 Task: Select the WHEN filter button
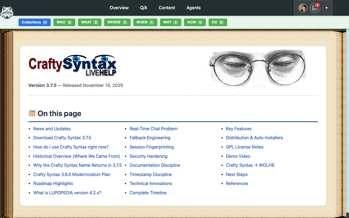145,22
